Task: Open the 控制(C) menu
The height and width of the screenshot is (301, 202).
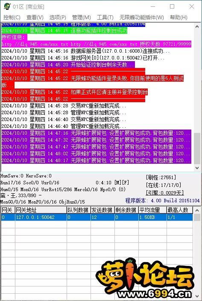Action: pos(12,18)
